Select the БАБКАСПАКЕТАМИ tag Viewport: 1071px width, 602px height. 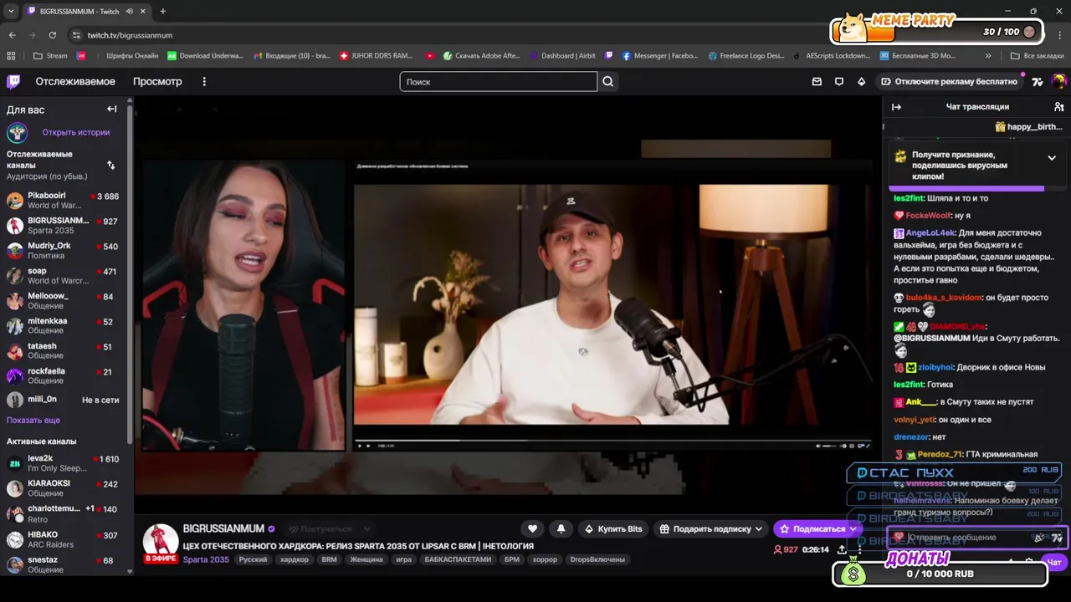(x=458, y=559)
